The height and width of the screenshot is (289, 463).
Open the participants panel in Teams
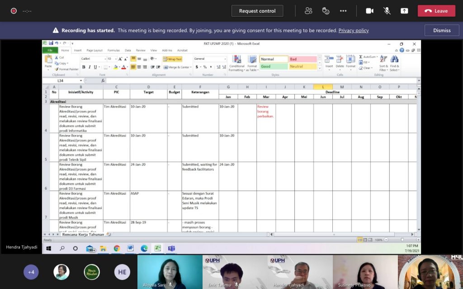[308, 11]
